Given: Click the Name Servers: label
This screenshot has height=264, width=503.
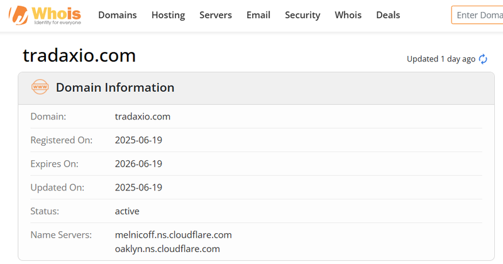Looking at the screenshot, I should pos(61,235).
